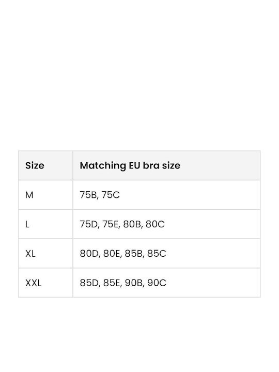Click the Matching EU bra size header

166,165
